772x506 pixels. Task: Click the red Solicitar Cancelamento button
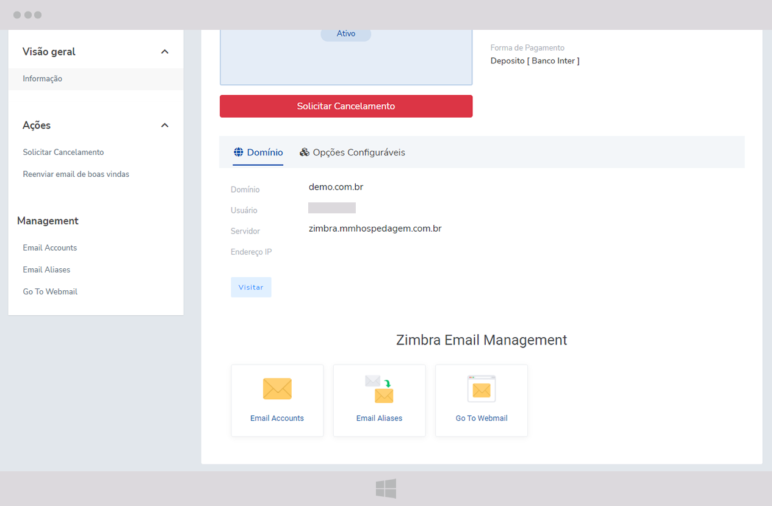pyautogui.click(x=346, y=106)
